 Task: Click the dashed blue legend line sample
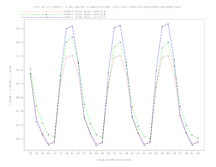coord(42,17)
